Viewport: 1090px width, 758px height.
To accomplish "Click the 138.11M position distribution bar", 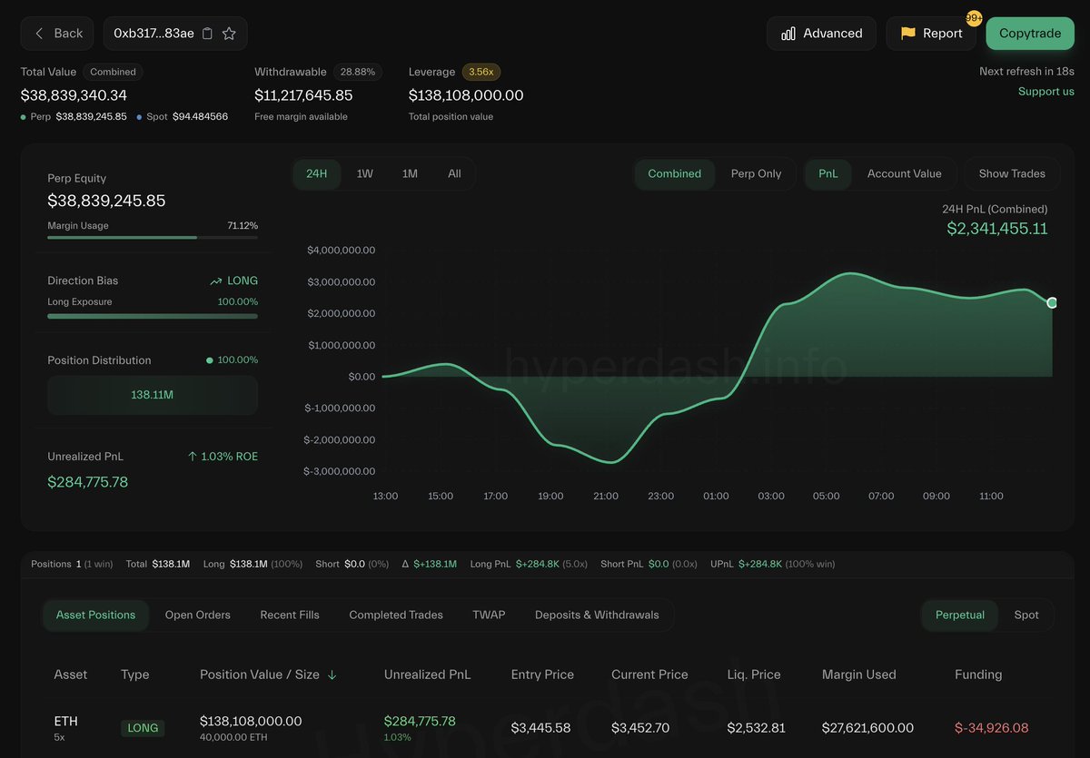I will 152,396.
